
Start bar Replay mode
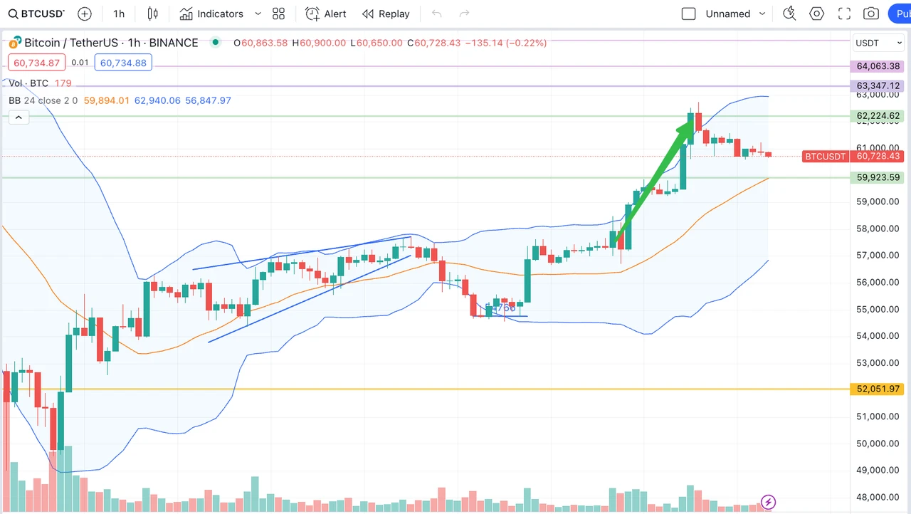[386, 14]
